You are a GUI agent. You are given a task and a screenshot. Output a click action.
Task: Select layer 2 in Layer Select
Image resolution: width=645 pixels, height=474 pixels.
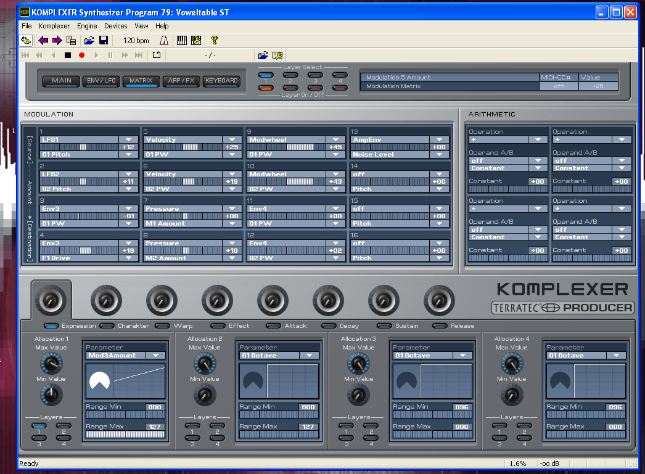click(290, 75)
